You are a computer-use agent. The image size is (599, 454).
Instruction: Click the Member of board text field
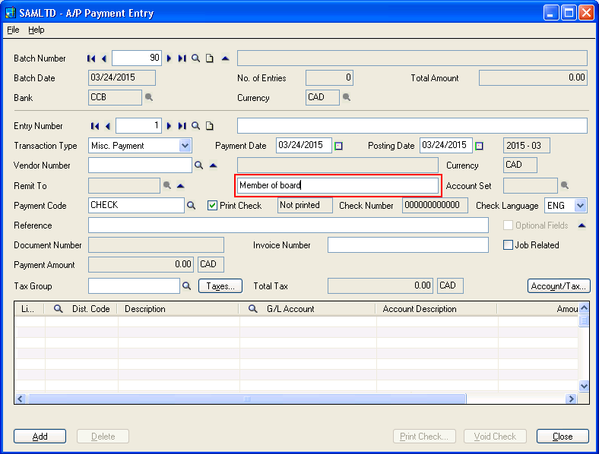point(338,185)
